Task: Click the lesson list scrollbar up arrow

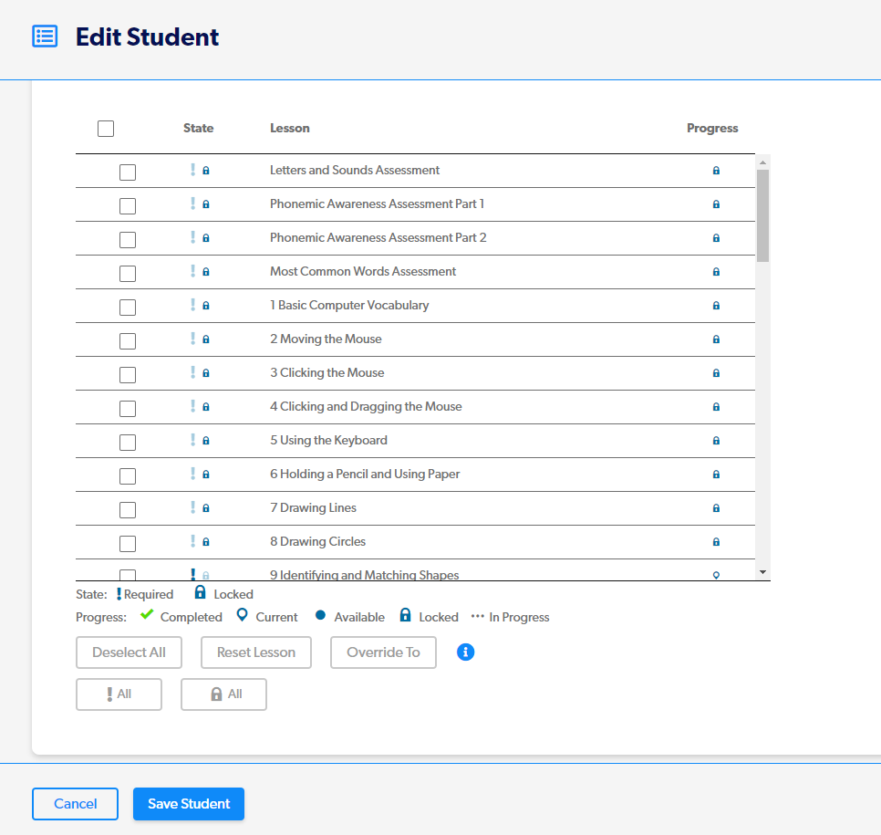Action: pos(762,162)
